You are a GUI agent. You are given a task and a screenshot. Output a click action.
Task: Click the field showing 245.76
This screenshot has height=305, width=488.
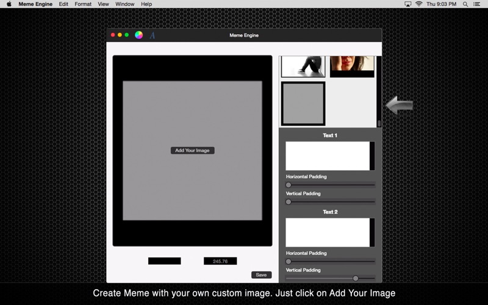point(220,261)
